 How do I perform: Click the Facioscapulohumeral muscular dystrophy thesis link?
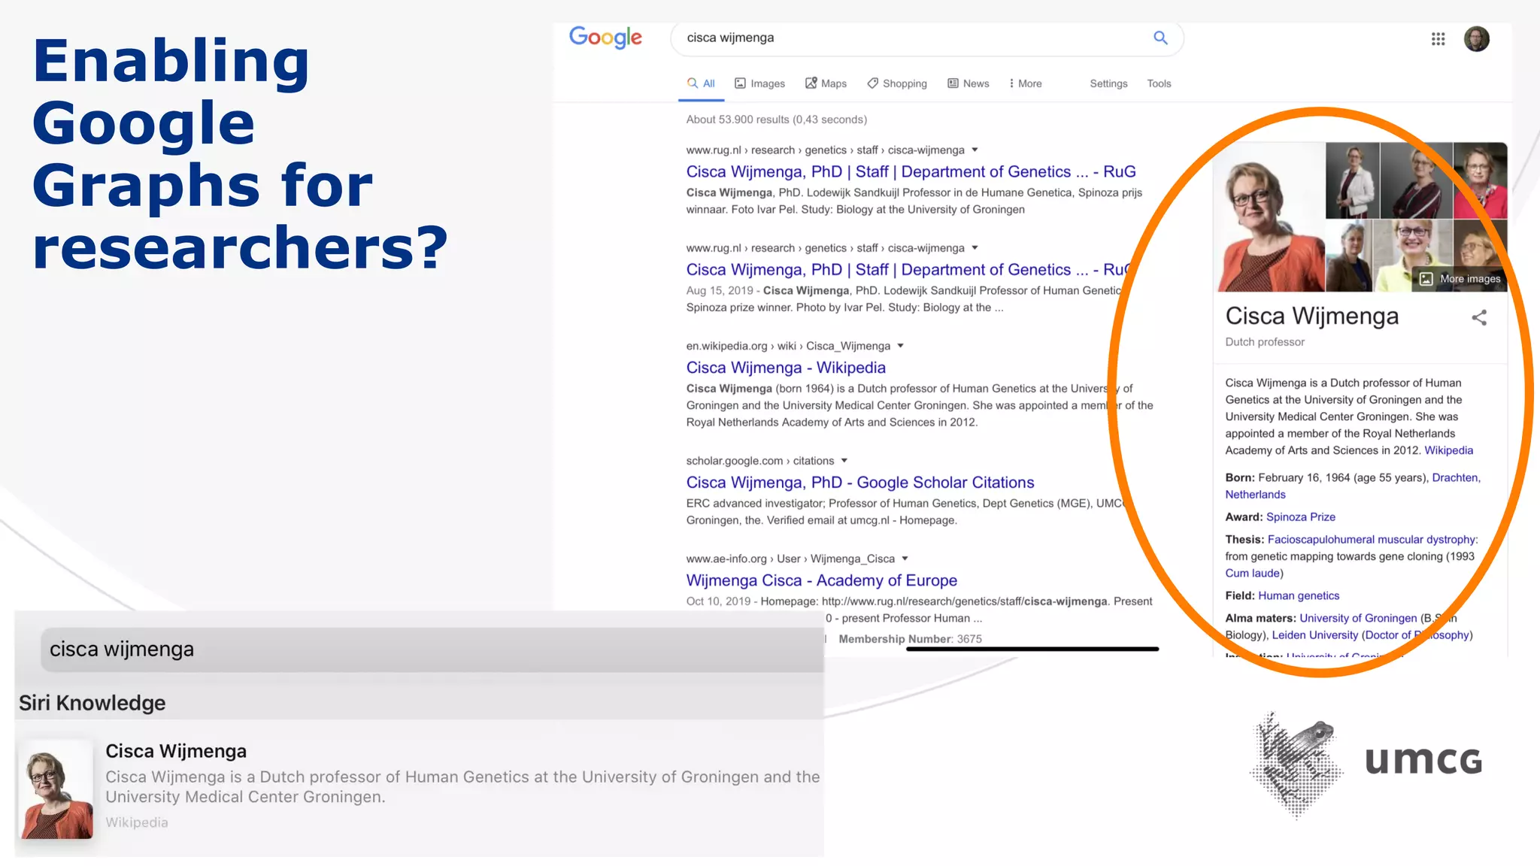(1372, 540)
